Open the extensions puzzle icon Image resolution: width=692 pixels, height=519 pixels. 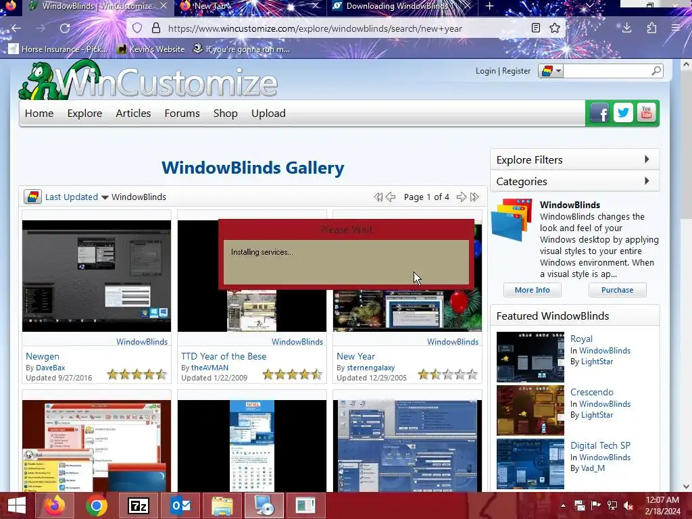(x=651, y=28)
